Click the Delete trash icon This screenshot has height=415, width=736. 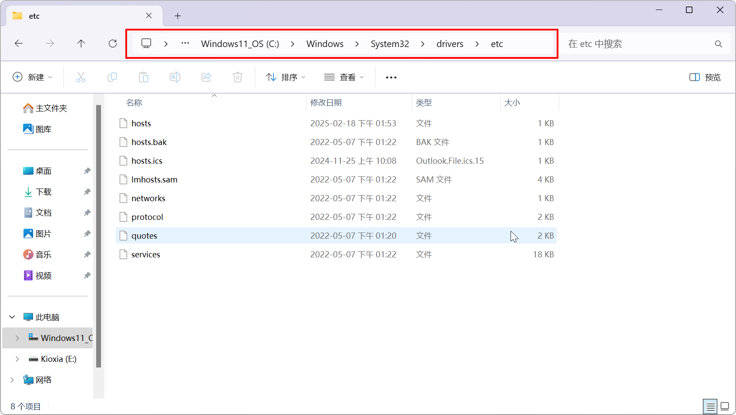coord(238,77)
